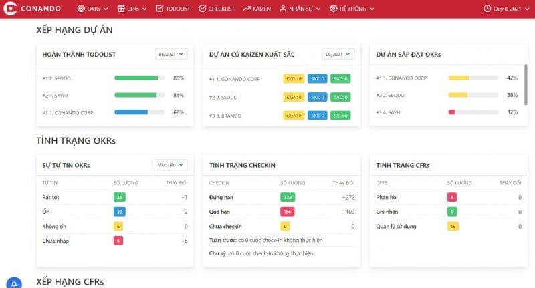Open the OKRs menu
The image size is (535, 288).
pos(93,9)
